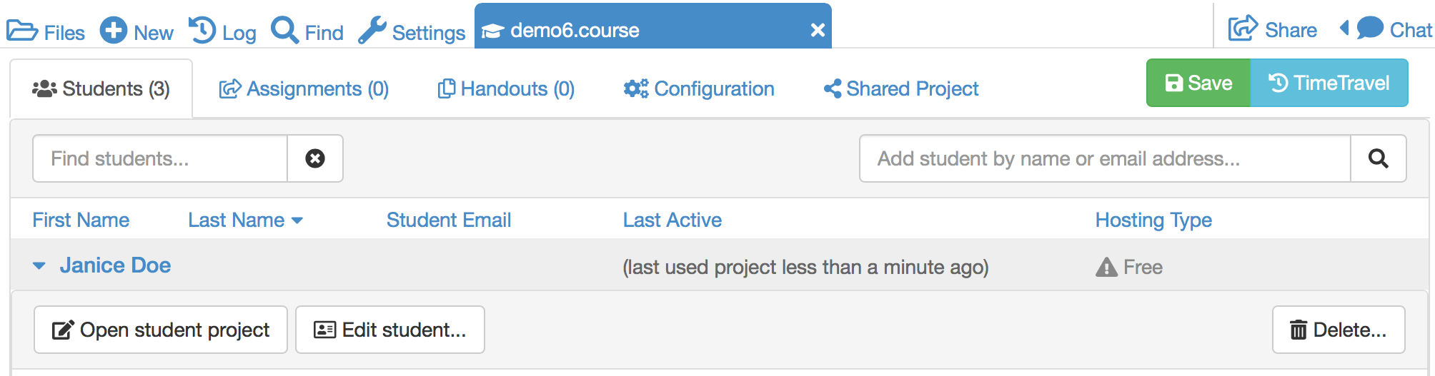Viewport: 1435px width, 376px height.
Task: Open the Files folder icon
Action: [22, 31]
